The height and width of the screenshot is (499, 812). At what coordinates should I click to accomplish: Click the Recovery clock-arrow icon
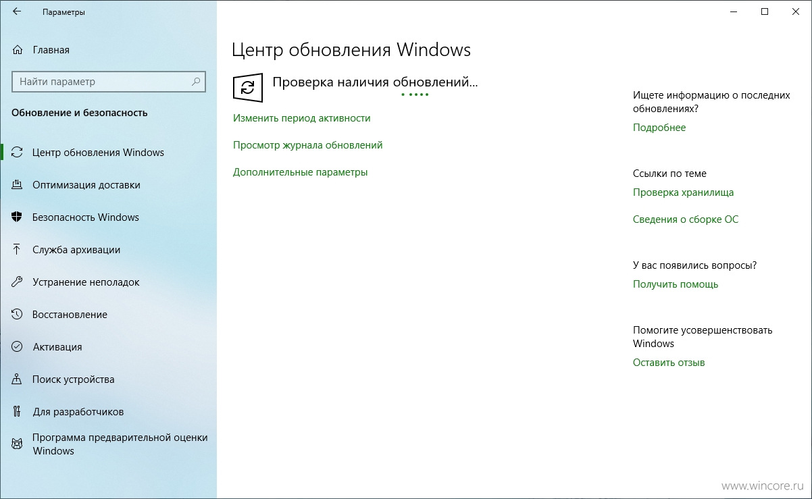[18, 315]
